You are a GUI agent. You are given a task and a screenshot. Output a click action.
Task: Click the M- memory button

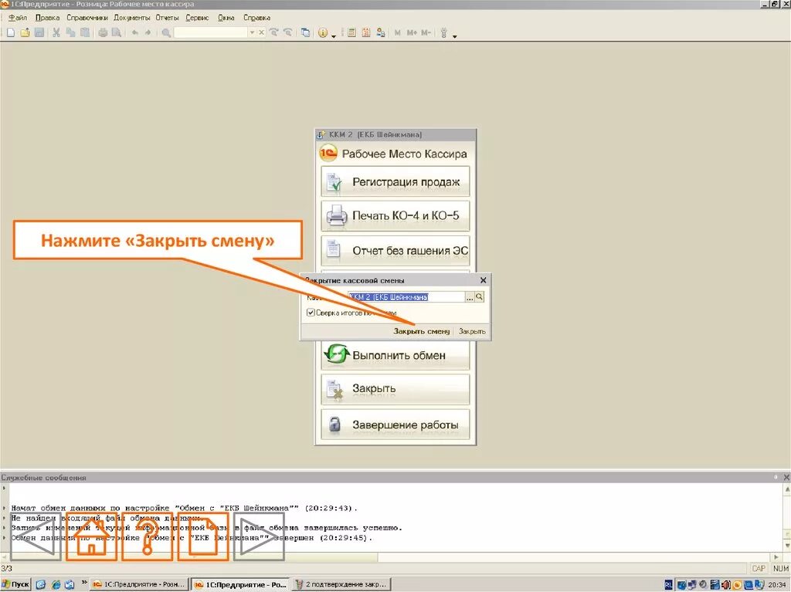click(426, 32)
